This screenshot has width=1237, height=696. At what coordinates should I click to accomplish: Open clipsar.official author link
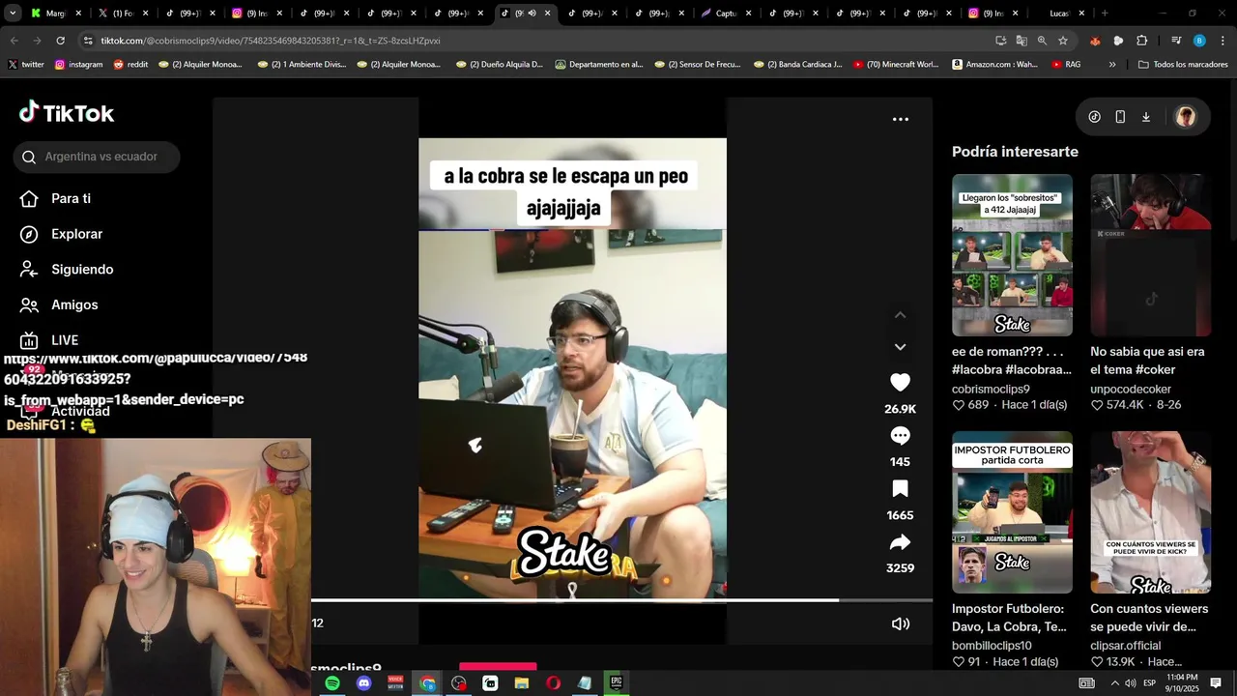1126,646
